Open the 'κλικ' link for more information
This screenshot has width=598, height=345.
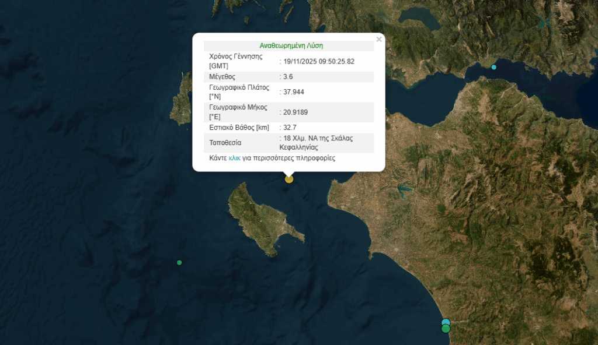pyautogui.click(x=234, y=158)
